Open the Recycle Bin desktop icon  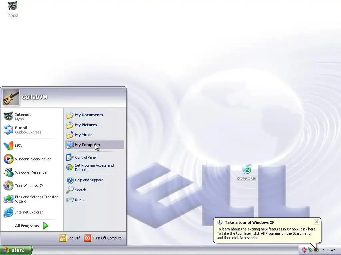247,169
